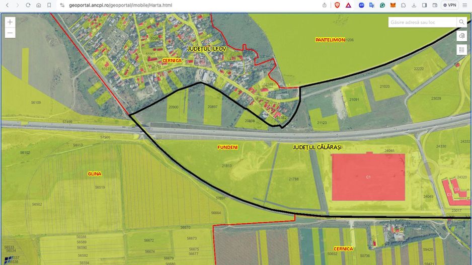Open site settings icon in address bar
Viewport: 472px width, 265px height.
coord(62,5)
